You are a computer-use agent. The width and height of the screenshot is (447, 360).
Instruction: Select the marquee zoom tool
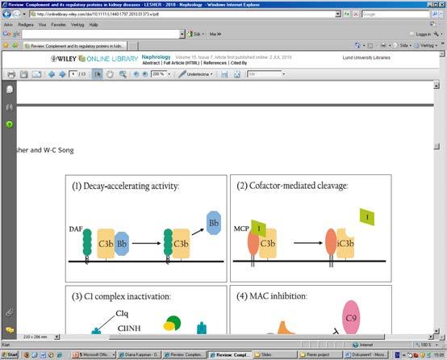coord(123,74)
